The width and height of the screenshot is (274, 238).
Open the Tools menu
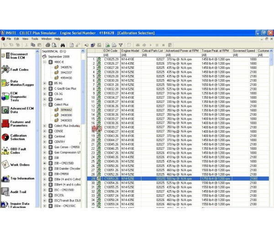pyautogui.click(x=35, y=39)
